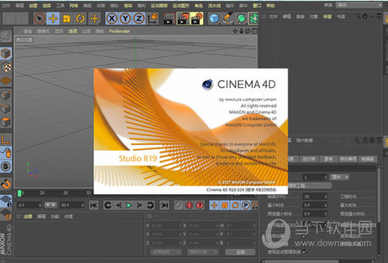Switch to Texture mode checkered cube

point(6,67)
